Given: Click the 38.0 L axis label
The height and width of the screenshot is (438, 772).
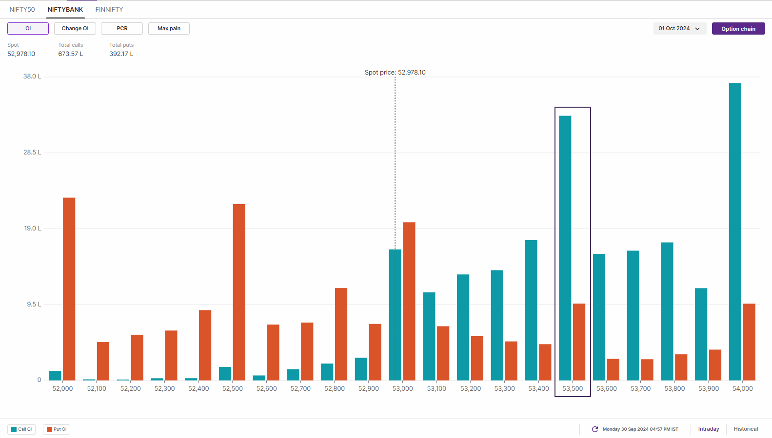Looking at the screenshot, I should (32, 76).
